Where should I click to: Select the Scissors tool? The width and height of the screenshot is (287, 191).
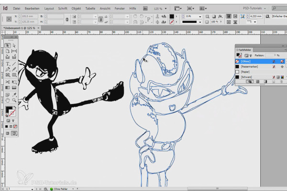(x=8, y=82)
